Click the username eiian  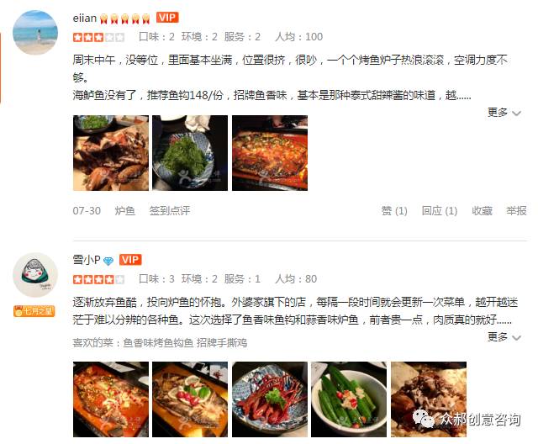click(x=84, y=18)
